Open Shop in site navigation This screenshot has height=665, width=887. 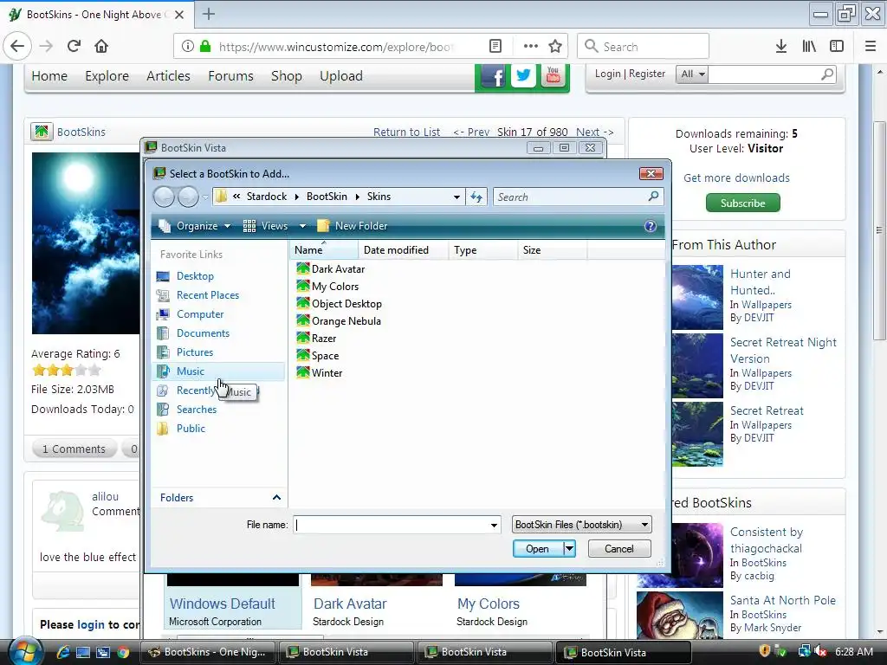pos(286,76)
